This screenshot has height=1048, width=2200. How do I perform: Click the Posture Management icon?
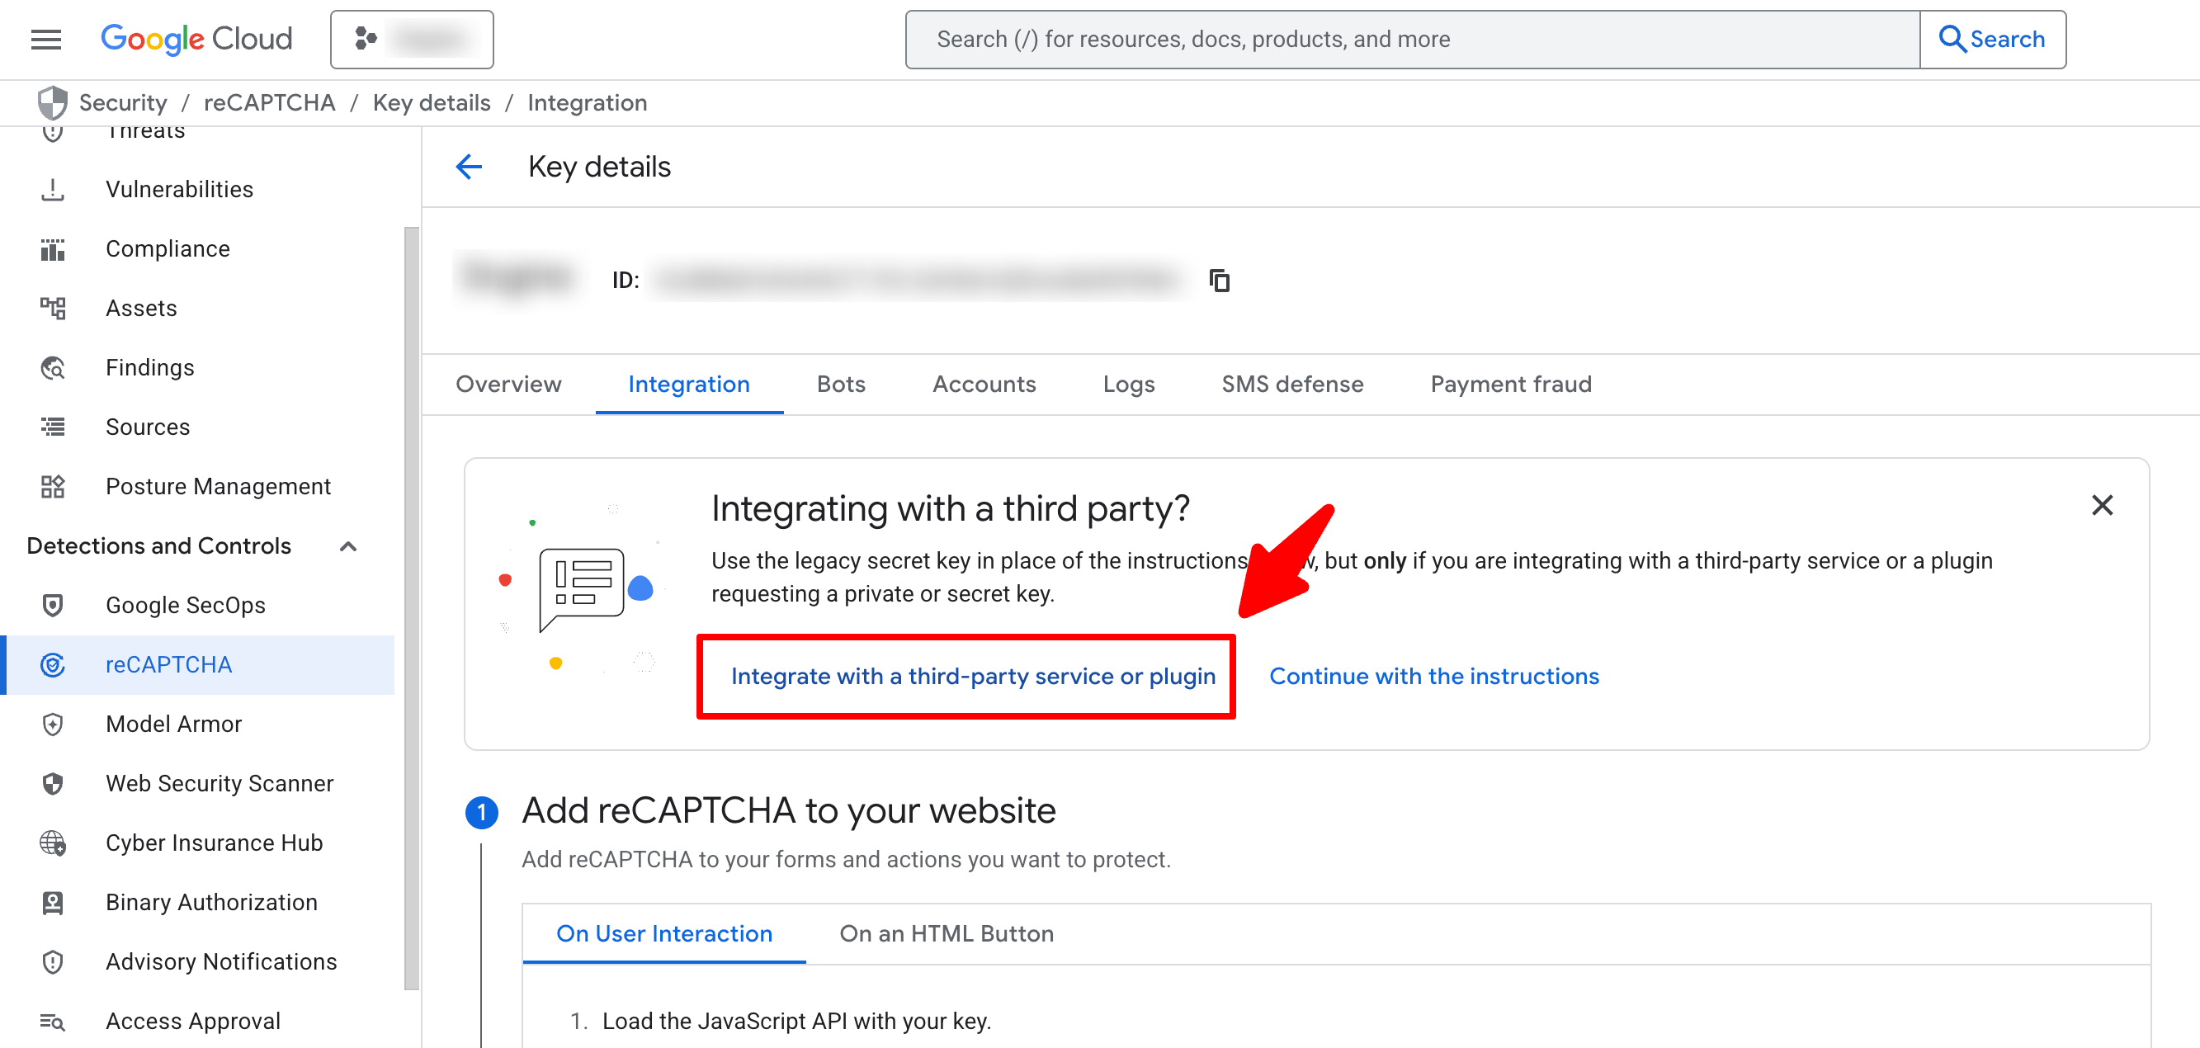[x=53, y=487]
